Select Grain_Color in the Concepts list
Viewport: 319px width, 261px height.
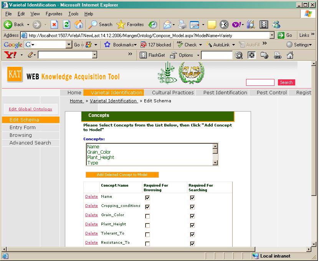(99, 152)
